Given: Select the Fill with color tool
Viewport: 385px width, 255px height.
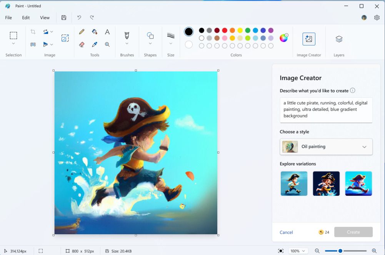Looking at the screenshot, I should coord(95,32).
